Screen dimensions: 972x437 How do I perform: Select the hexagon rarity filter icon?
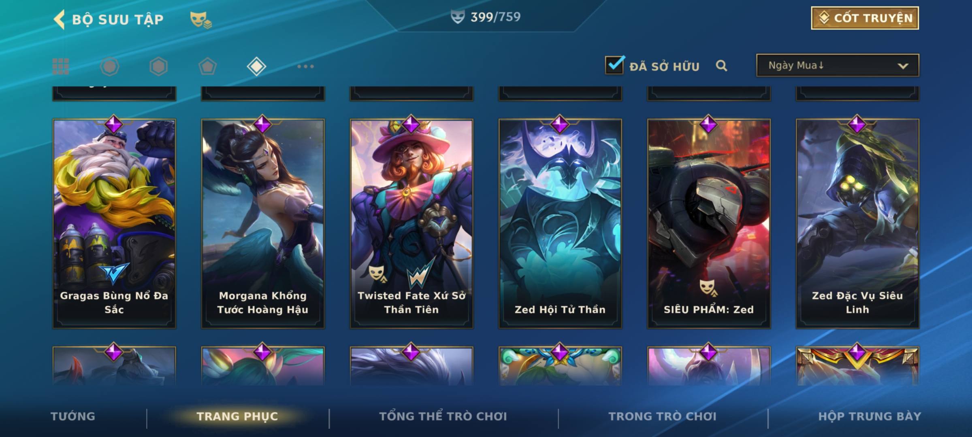(158, 66)
